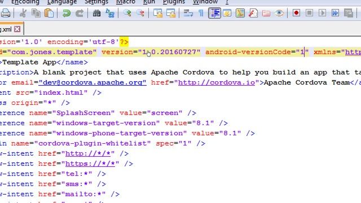Open the user defined language dialog
This screenshot has height=203, width=361.
tap(227, 13)
